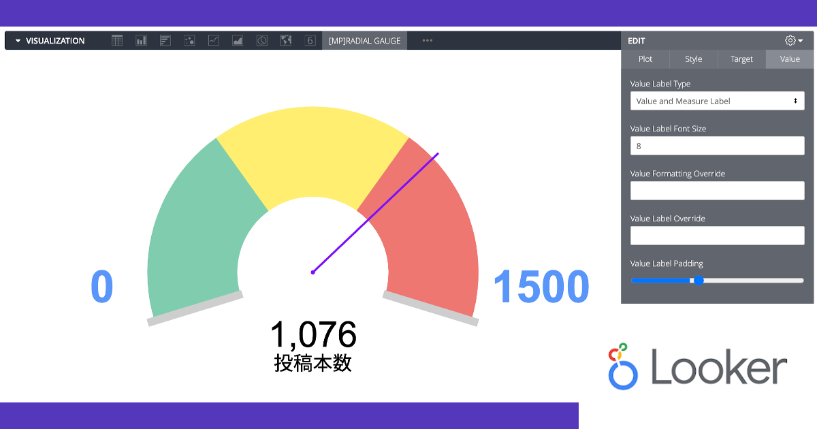Click the gauge minimum label 0
Screen dimensions: 817x429
click(x=101, y=287)
